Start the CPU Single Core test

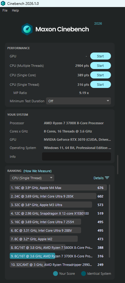click(x=101, y=75)
